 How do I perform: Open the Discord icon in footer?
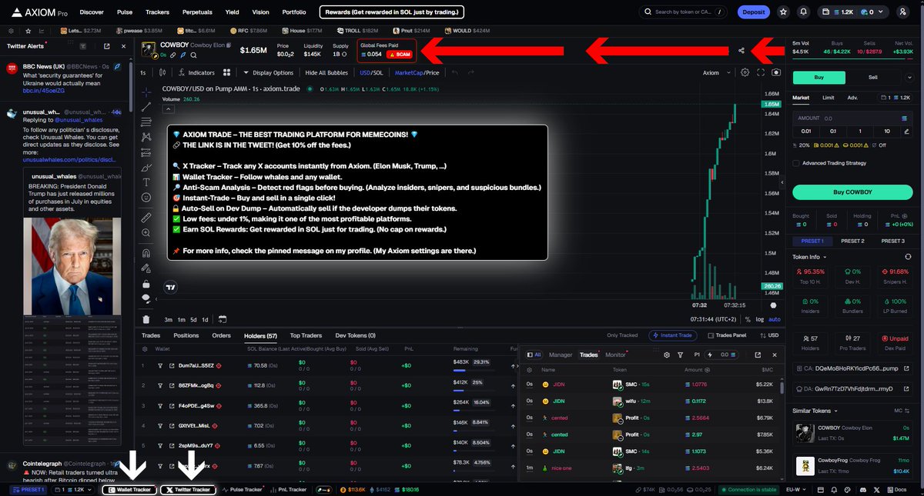click(865, 489)
